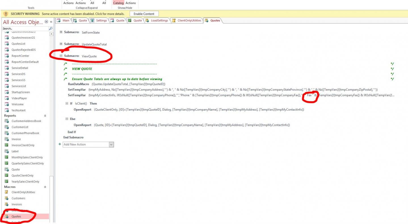Click the macro icon beside Customers

7,198
